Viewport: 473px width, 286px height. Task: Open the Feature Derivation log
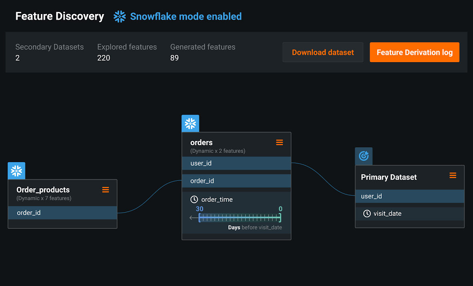tap(415, 52)
